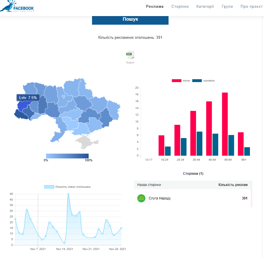264x258 pixels.
Task: Select the highlighted Lviv region on map
Action: [x=22, y=106]
